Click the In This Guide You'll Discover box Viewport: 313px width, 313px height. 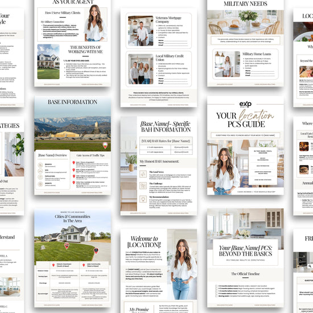(x=263, y=166)
